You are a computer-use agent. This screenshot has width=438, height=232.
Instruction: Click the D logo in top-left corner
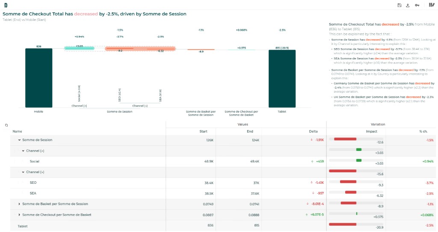coord(6,5)
